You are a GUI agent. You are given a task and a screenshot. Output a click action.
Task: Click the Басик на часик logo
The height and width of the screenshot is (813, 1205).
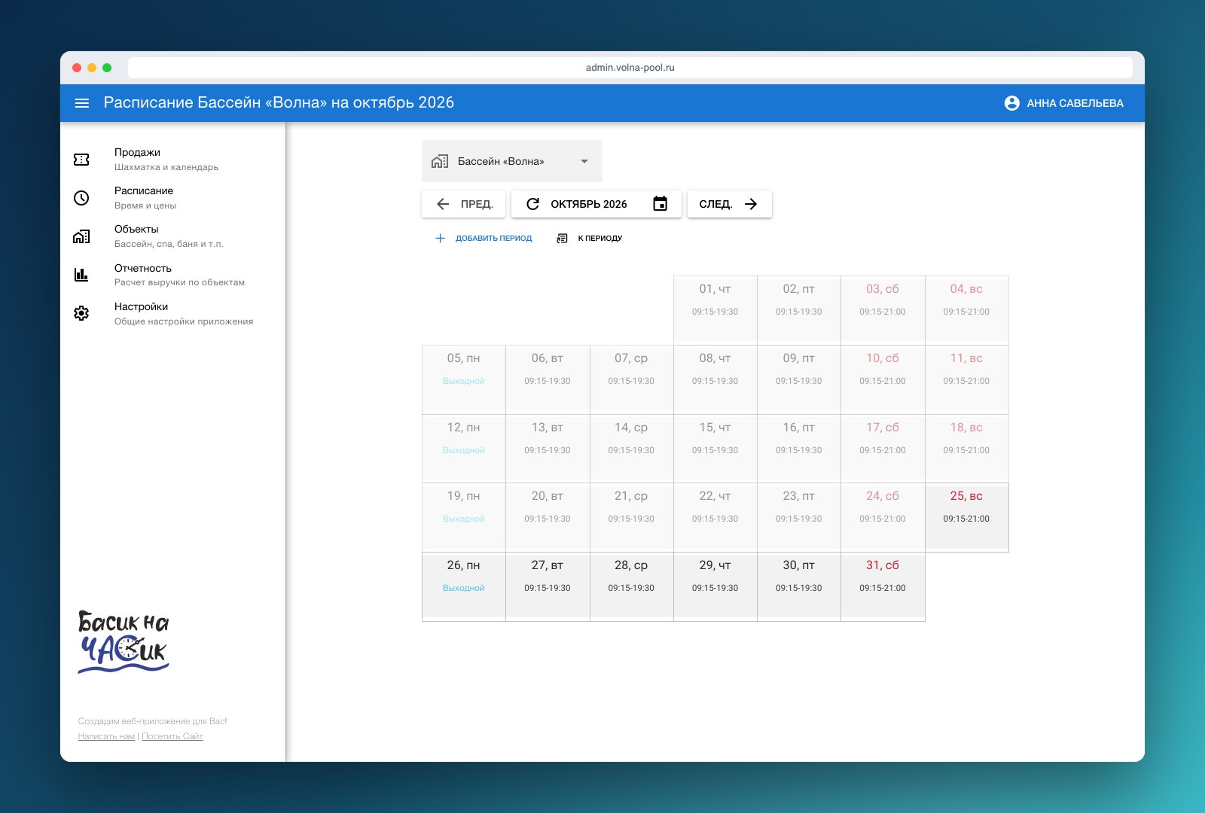pos(124,642)
